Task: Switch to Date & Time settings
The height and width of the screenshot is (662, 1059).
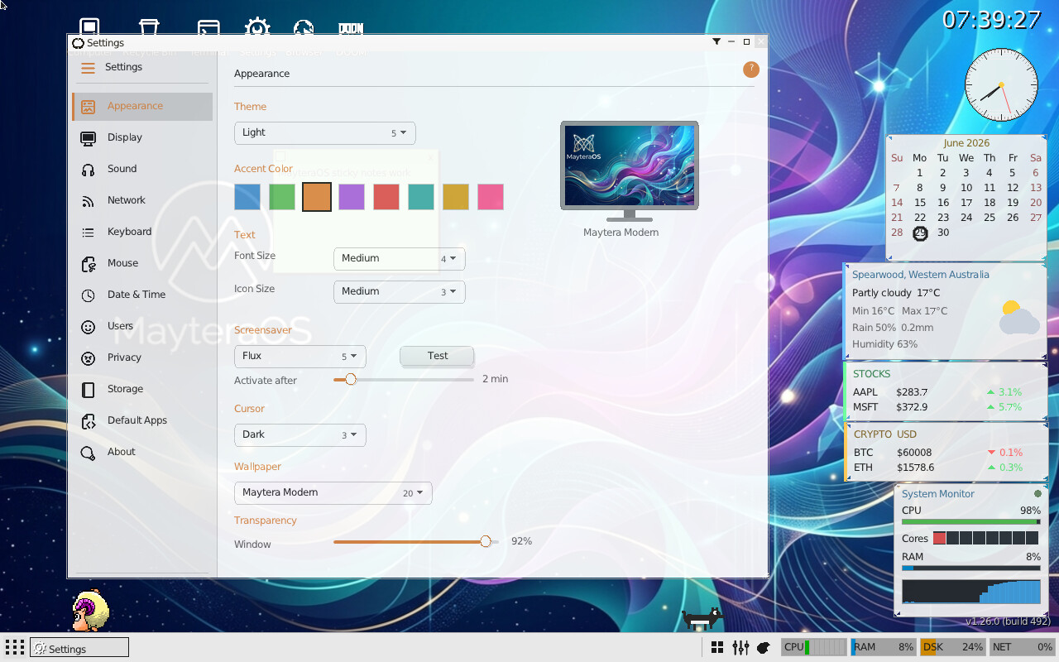Action: 141,295
